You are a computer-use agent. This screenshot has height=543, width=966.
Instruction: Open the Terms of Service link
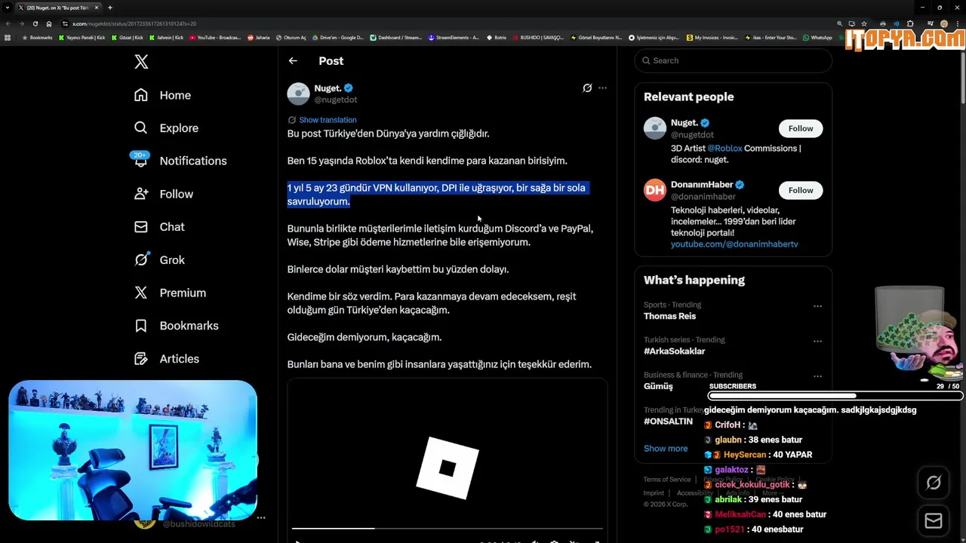667,480
